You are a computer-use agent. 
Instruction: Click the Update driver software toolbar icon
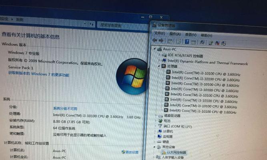click(x=211, y=43)
